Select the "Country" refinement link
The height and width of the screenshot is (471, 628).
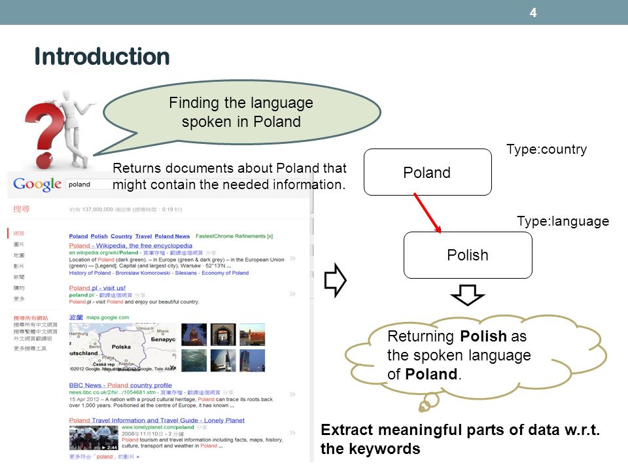click(122, 236)
